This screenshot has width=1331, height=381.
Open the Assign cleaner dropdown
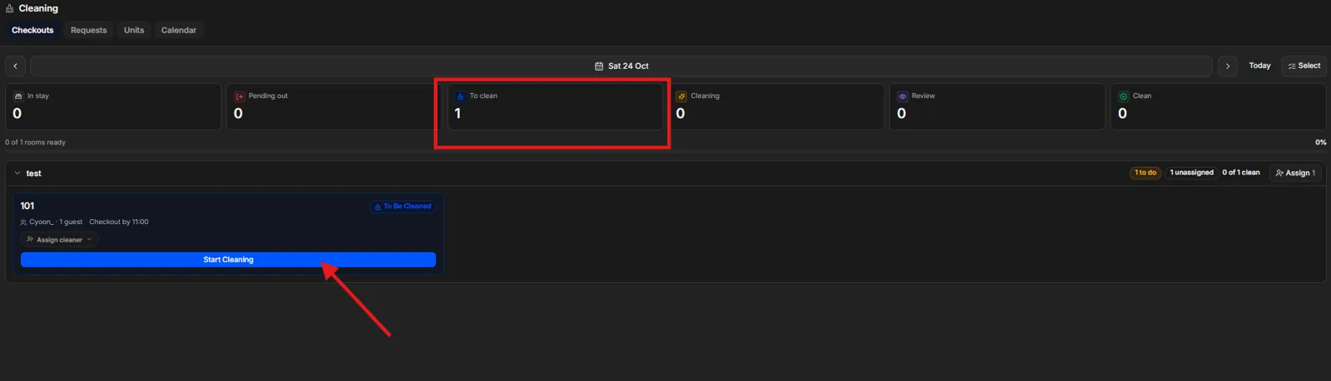point(59,240)
